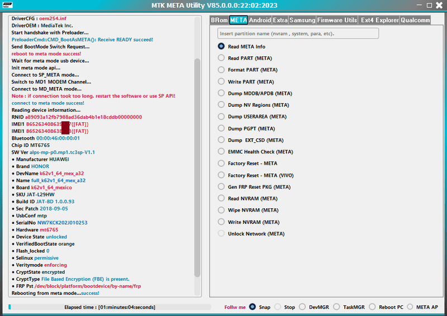This screenshot has width=447, height=316.
Task: Click Board k62v1_64_mexico line
Action: tap(42, 188)
